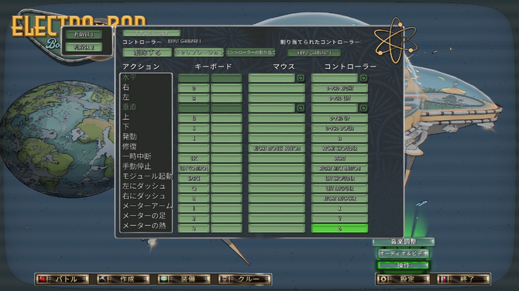Select the highlighted B controller binding for メーターの熱

[339, 228]
